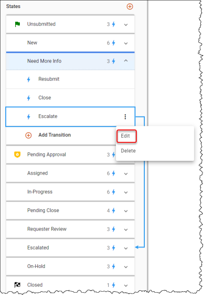This screenshot has height=295, width=204.
Task: Select the In-Progress state row
Action: [71, 192]
